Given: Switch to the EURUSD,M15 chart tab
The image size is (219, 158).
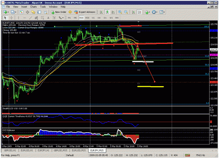Looking at the screenshot, I should coord(78,150).
